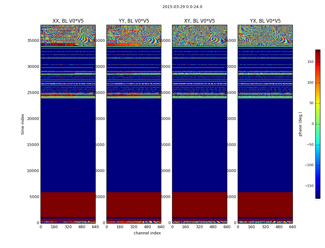Click the "channel index" x-axis label
325x248 pixels.
147,233
